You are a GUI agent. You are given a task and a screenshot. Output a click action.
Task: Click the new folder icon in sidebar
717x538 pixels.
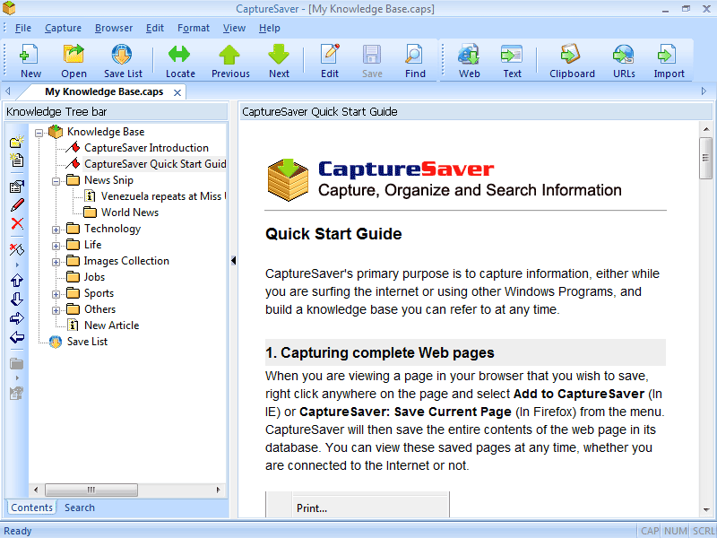pyautogui.click(x=17, y=142)
